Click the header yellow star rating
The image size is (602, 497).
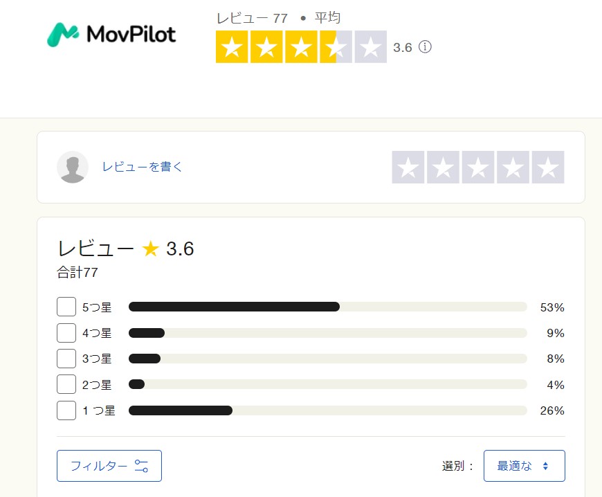pyautogui.click(x=301, y=47)
